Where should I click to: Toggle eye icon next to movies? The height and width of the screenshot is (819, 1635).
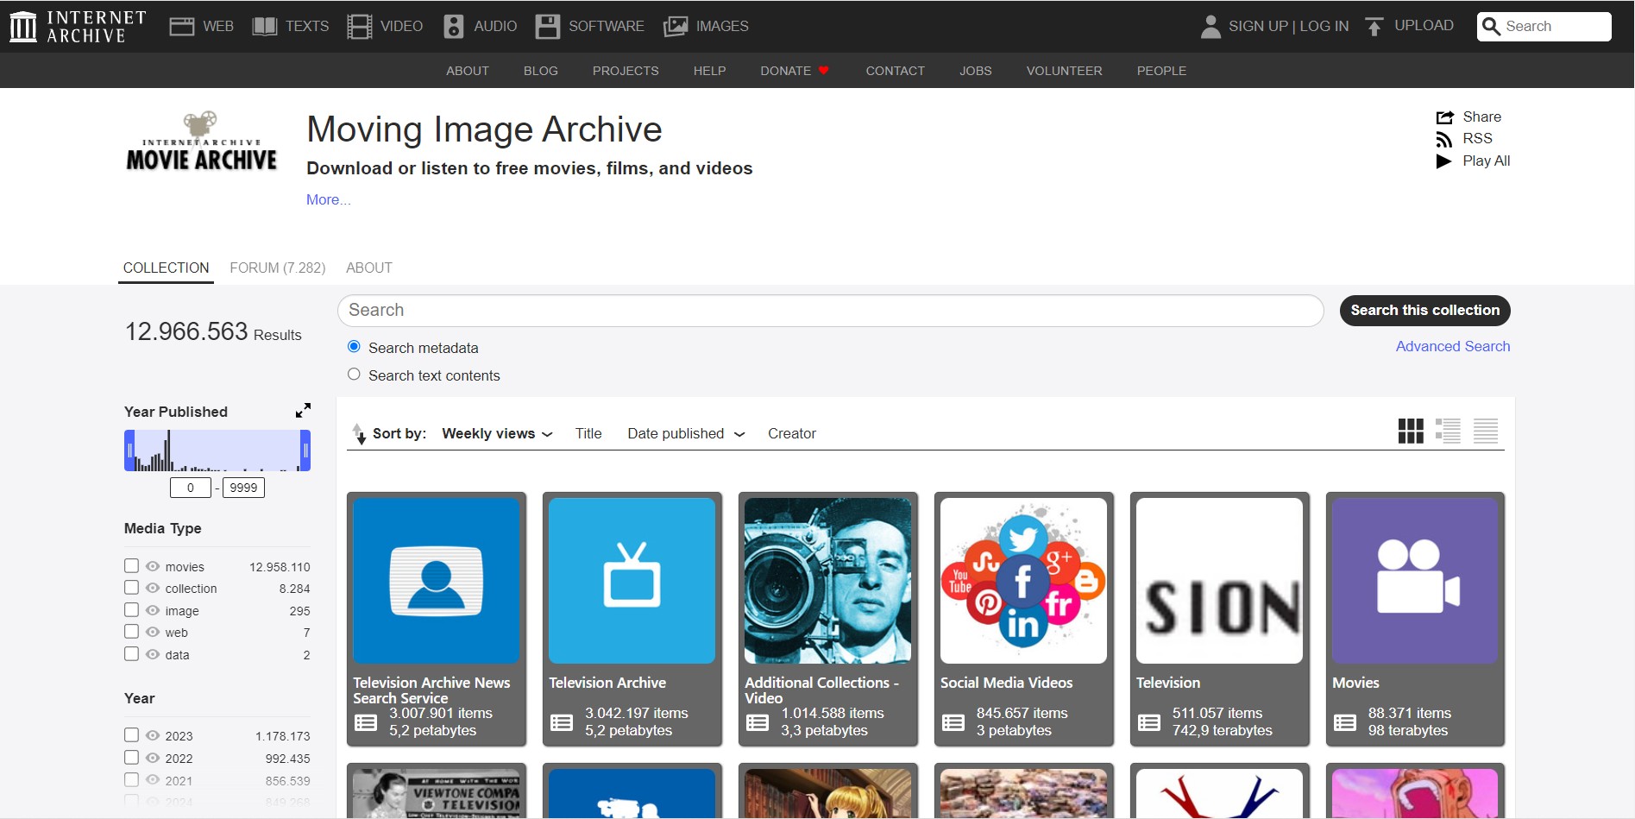[153, 566]
